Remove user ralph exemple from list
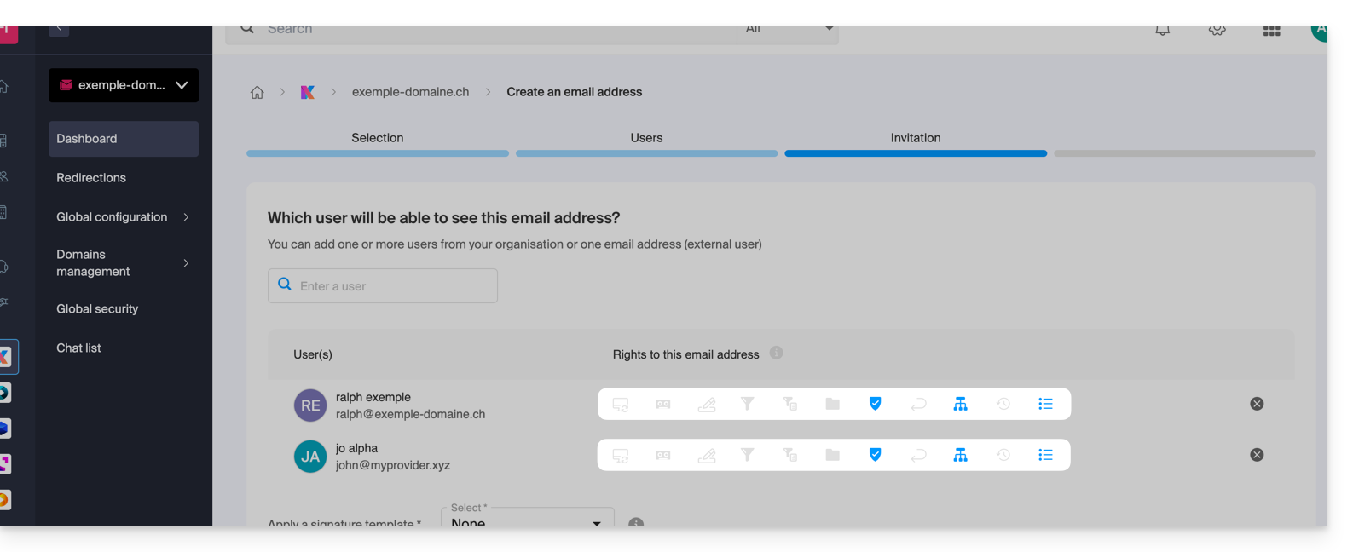Viewport: 1353px width, 552px height. point(1257,404)
